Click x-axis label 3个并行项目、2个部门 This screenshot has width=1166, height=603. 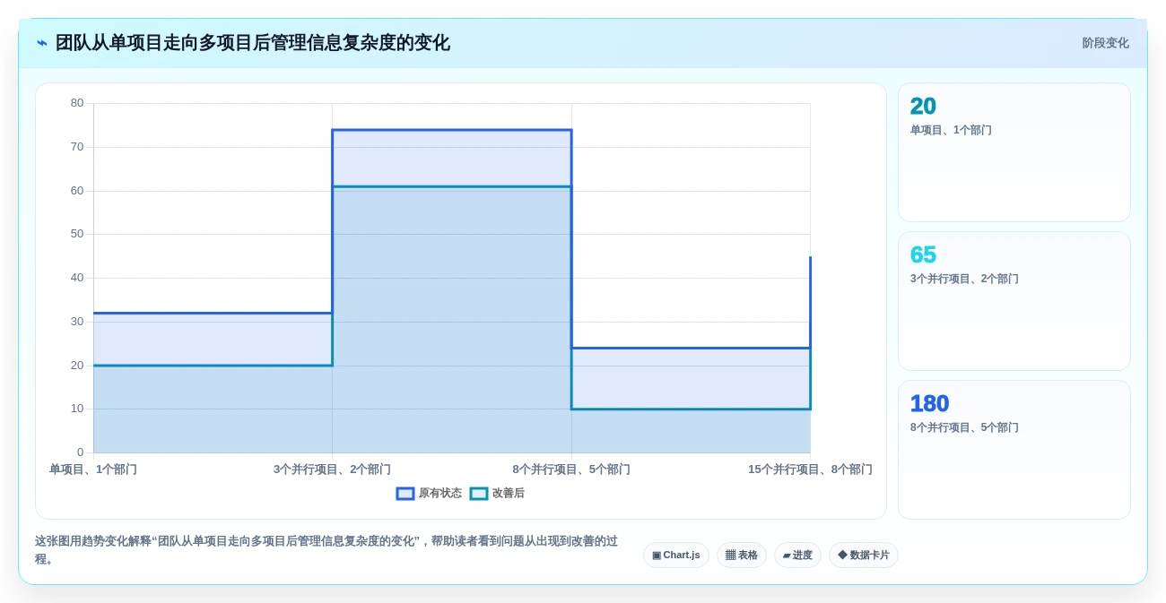coord(332,469)
